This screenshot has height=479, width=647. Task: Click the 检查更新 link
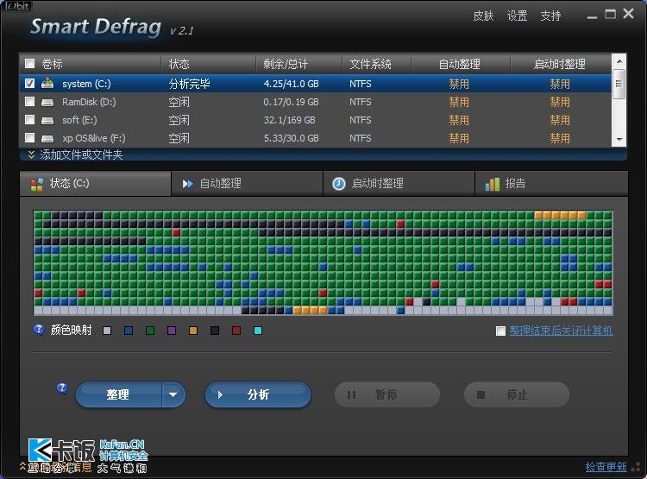coord(606,467)
